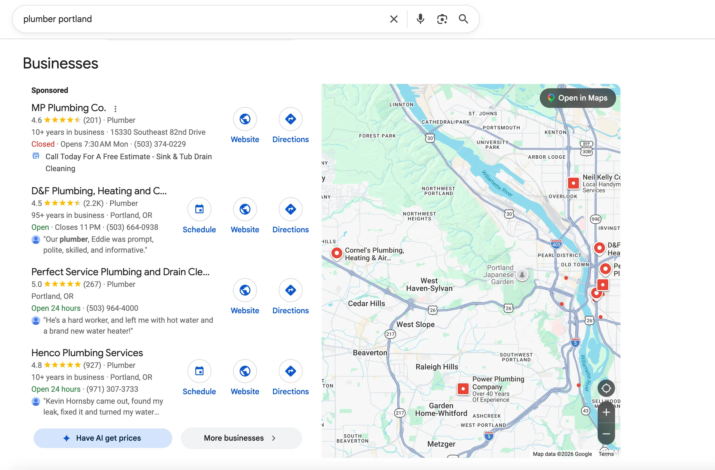Open the three-dot menu beside MP Plumbing Co.

point(115,108)
